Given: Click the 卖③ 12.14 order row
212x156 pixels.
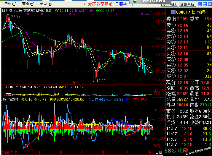Looking at the screenshot, I should point(189,36).
